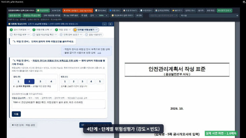Click the grid icon at top-right corner

pyautogui.click(x=244, y=2)
